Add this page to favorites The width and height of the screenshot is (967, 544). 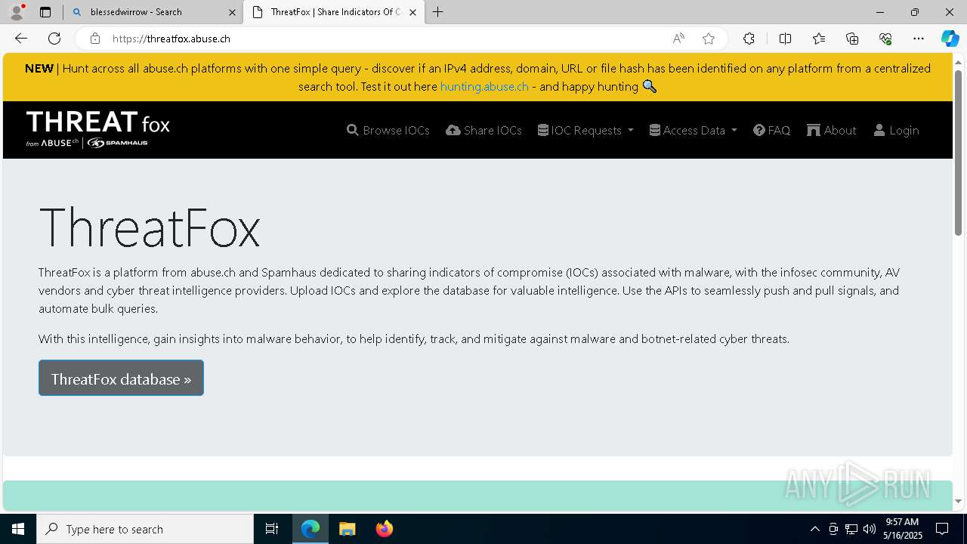(x=709, y=39)
